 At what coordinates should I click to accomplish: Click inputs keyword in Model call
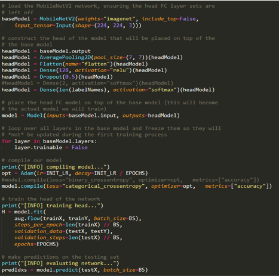click(56, 116)
